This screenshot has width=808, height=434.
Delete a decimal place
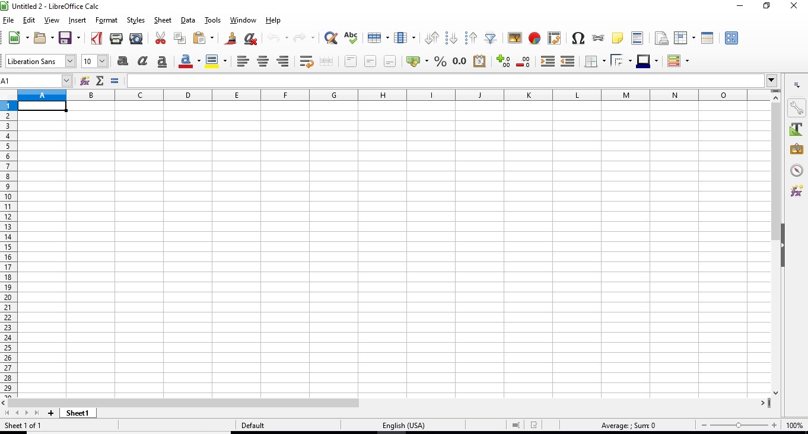[x=523, y=61]
